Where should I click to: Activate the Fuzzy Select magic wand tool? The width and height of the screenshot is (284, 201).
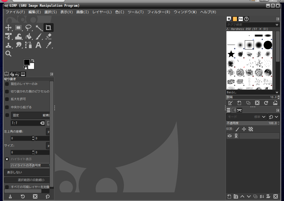(38, 28)
